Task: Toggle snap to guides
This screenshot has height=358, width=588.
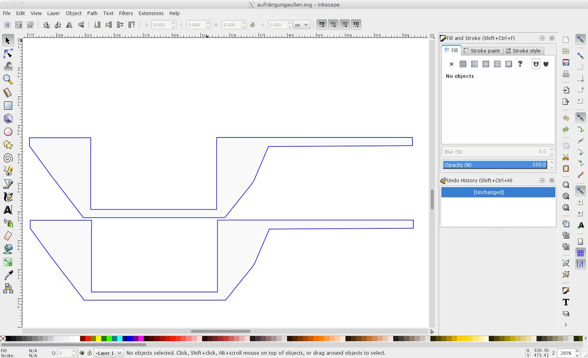Action: [x=580, y=265]
